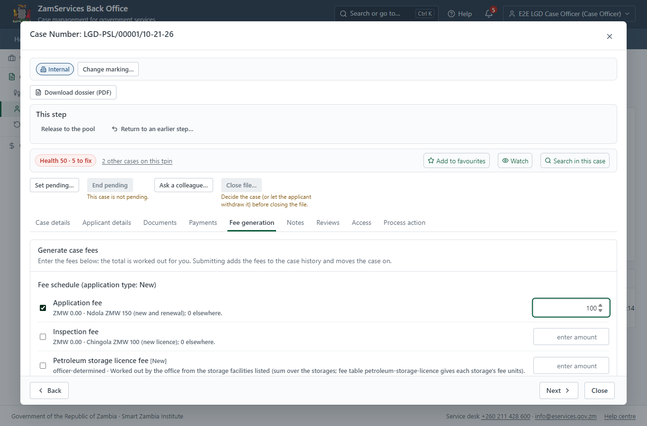
Task: Click the service desk phone number link
Action: click(506, 416)
